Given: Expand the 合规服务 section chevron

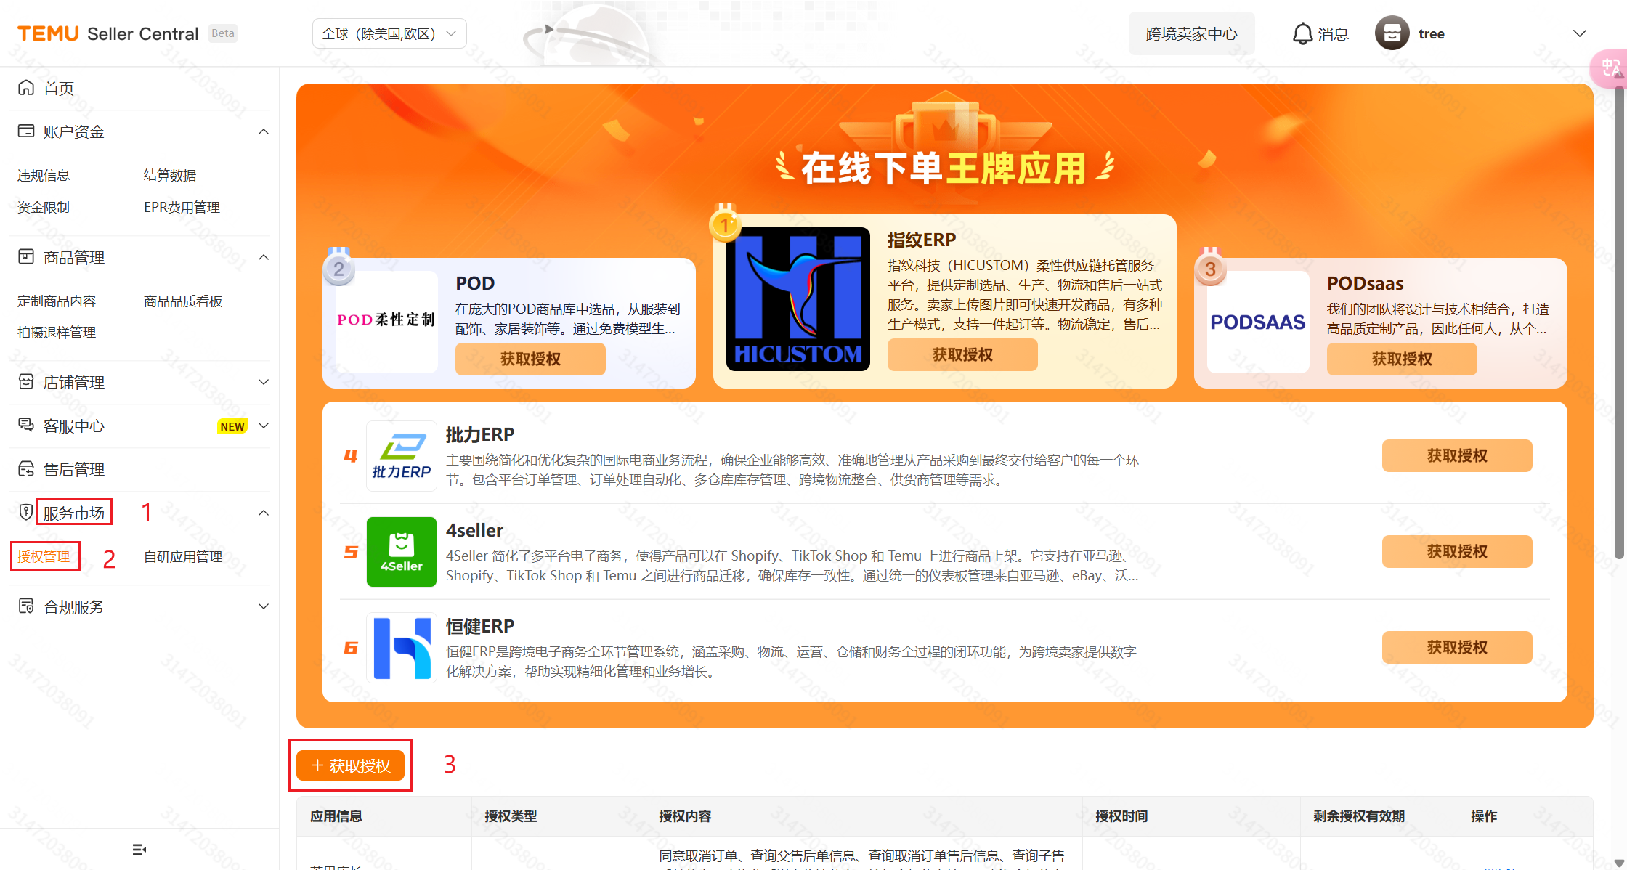Looking at the screenshot, I should pyautogui.click(x=264, y=606).
